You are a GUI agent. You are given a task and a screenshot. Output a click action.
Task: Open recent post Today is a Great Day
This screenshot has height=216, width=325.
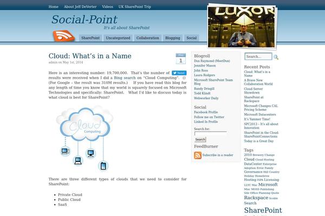(259, 141)
